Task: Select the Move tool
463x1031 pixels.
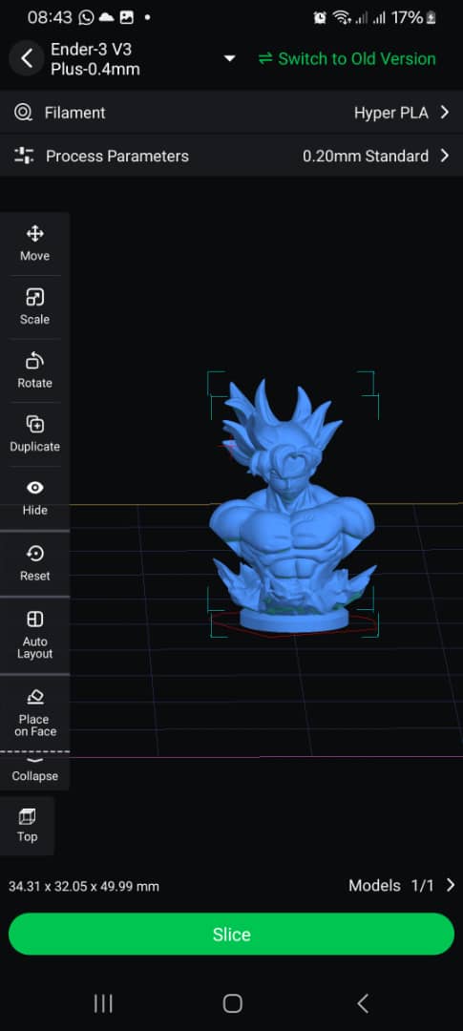Action: 35,243
